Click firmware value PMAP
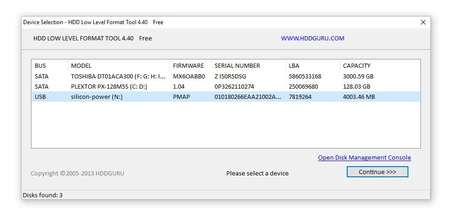This screenshot has height=220, width=452. pyautogui.click(x=181, y=97)
